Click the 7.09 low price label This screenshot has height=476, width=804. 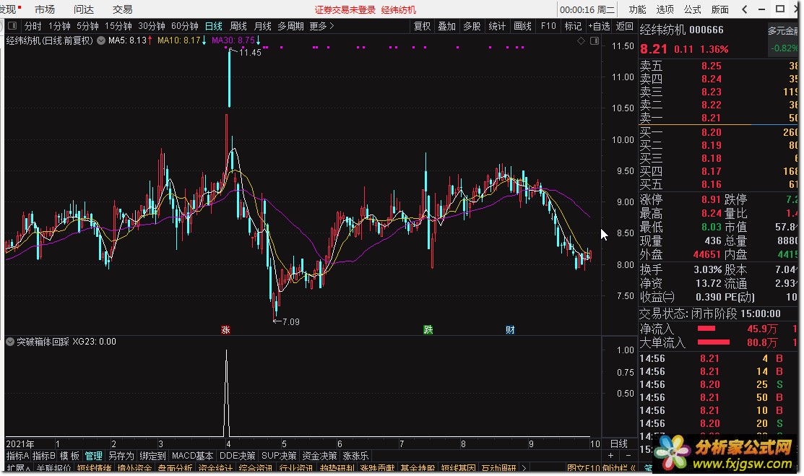(290, 321)
